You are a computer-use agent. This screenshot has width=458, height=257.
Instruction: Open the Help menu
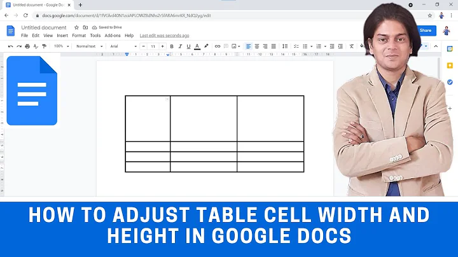pyautogui.click(x=129, y=36)
